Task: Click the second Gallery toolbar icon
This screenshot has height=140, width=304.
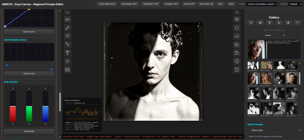Action: (260, 23)
